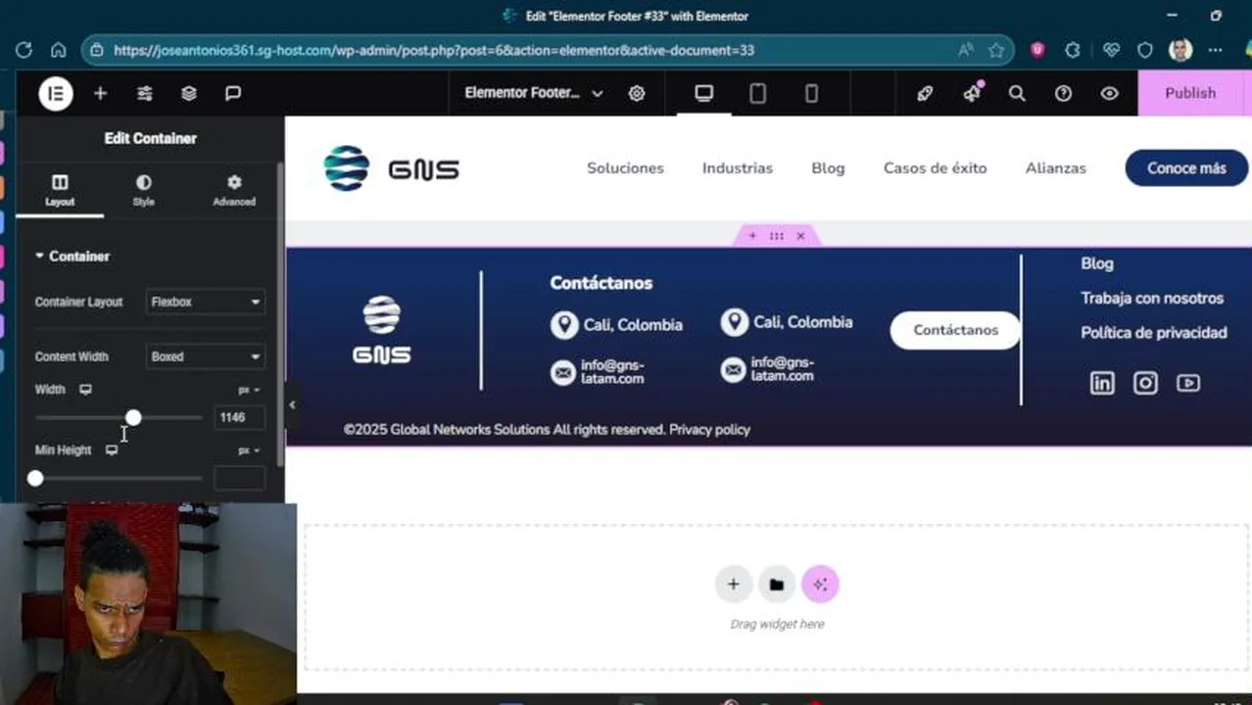Click the panel vertical scrollbar
The height and width of the screenshot is (705, 1252).
[280, 313]
